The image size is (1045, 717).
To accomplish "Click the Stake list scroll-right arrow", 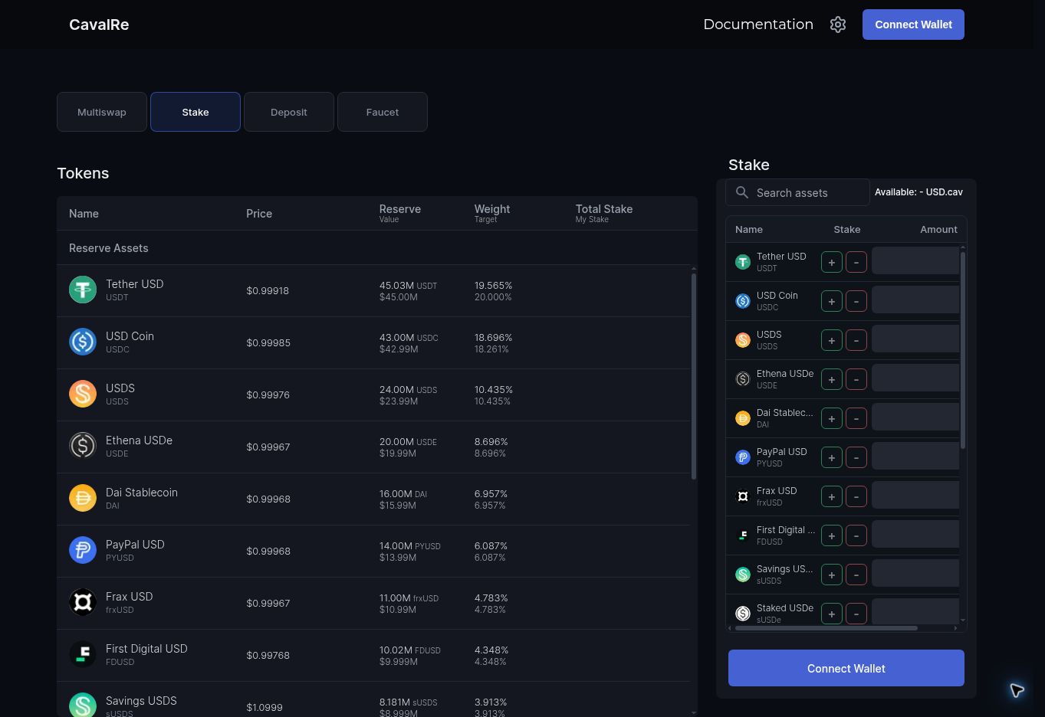I will [x=955, y=628].
